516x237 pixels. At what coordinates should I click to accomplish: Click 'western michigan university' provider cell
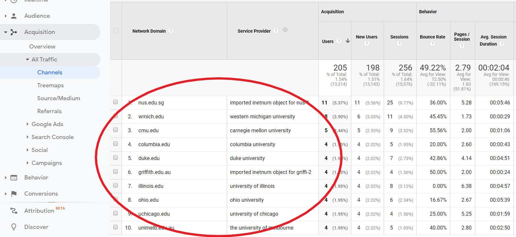[x=262, y=117]
